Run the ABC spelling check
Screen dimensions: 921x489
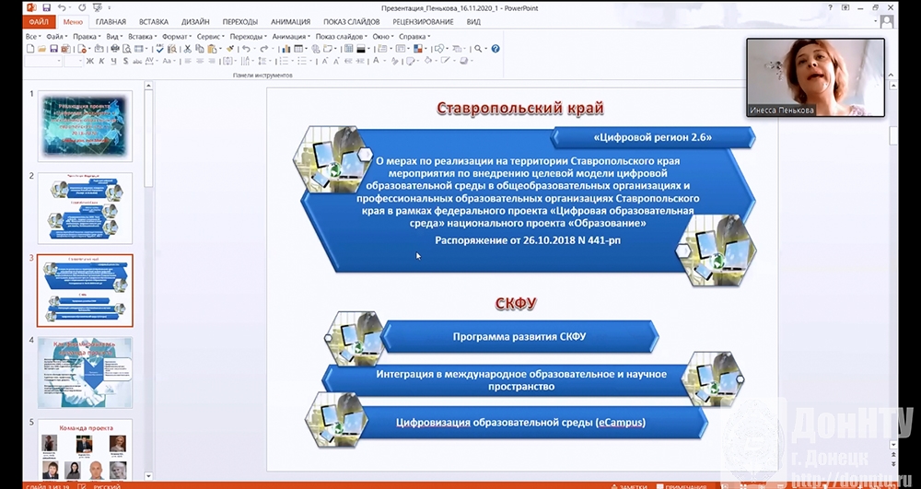point(159,49)
